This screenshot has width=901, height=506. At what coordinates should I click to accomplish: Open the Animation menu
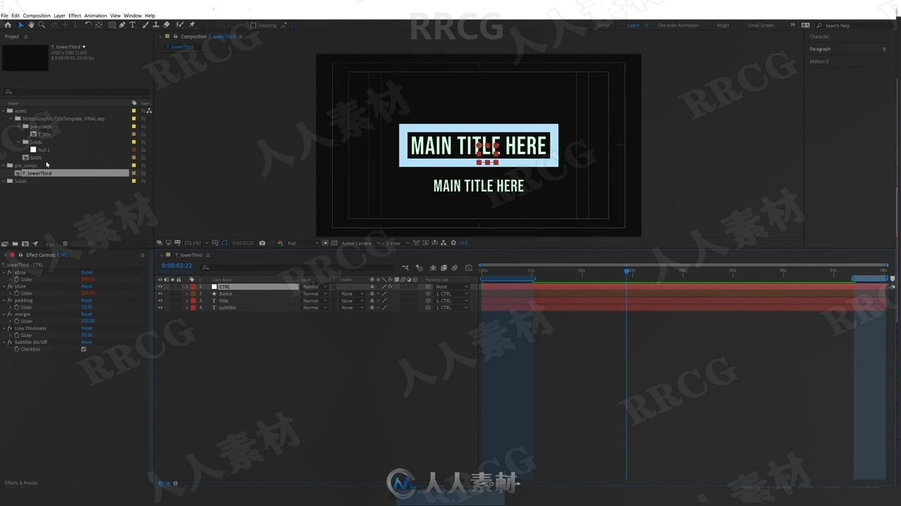click(95, 15)
